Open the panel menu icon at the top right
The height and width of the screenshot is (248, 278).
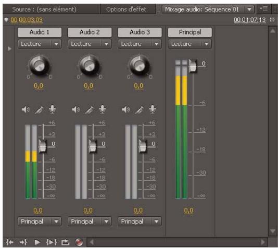263,8
